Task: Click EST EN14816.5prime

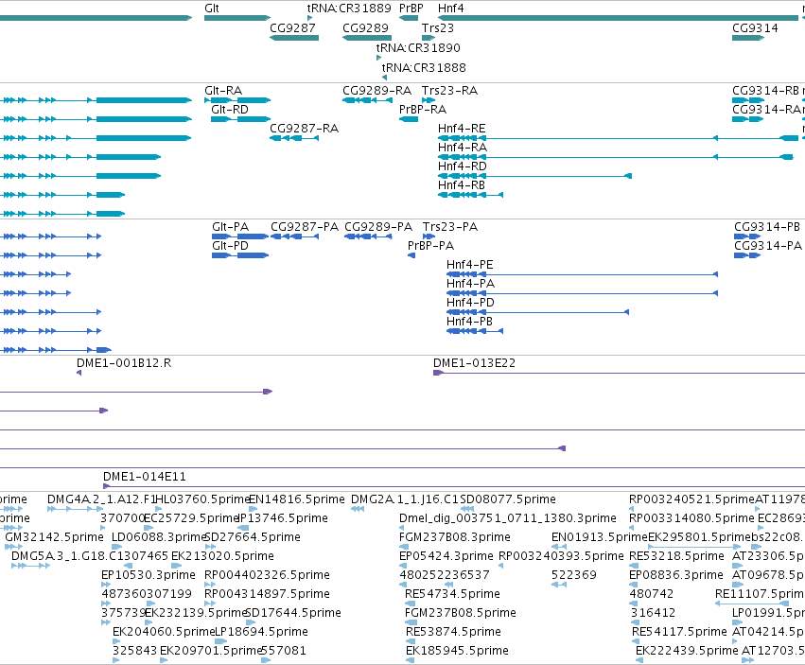Action: pos(297,499)
